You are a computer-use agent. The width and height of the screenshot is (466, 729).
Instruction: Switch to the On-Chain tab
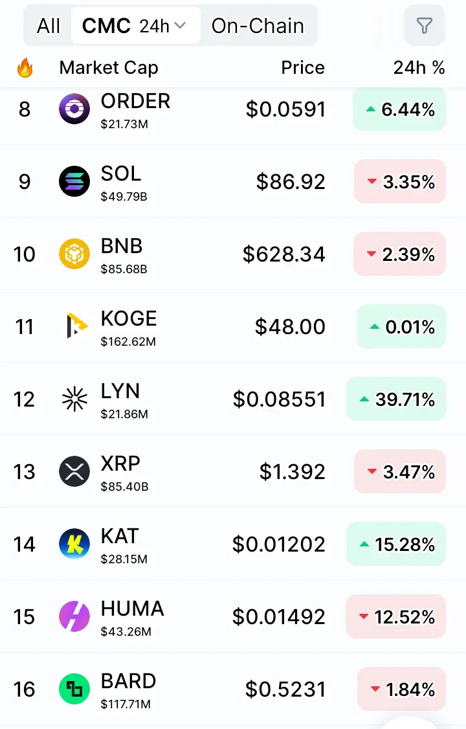[x=258, y=26]
